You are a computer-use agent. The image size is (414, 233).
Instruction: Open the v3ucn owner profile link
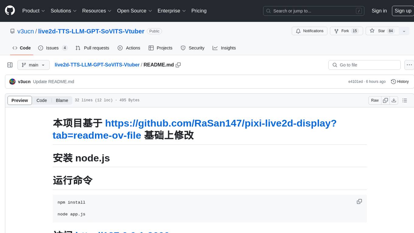26,31
